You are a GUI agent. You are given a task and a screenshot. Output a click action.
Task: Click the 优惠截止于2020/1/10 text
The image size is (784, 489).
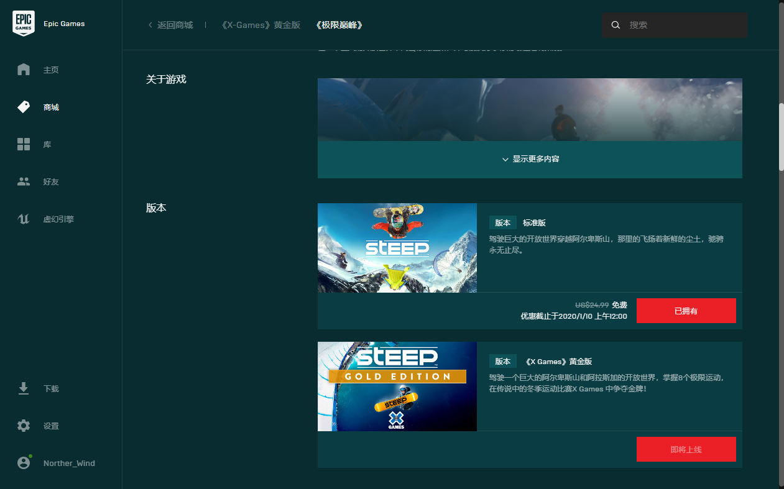574,316
